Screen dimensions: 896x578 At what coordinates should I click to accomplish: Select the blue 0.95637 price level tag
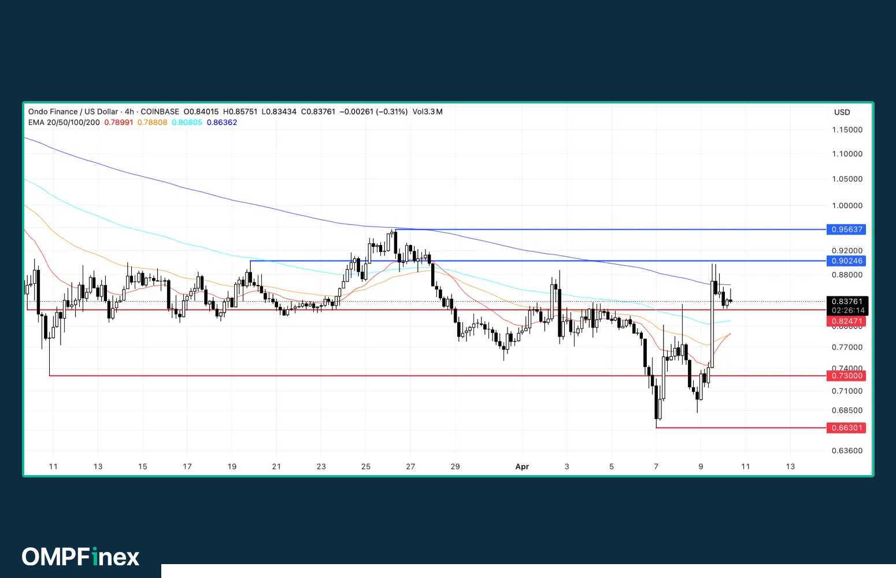coord(846,229)
